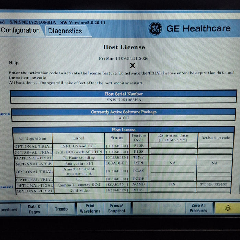Select activation code field for TR72
This screenshot has height=240, width=240.
[x=215, y=157]
